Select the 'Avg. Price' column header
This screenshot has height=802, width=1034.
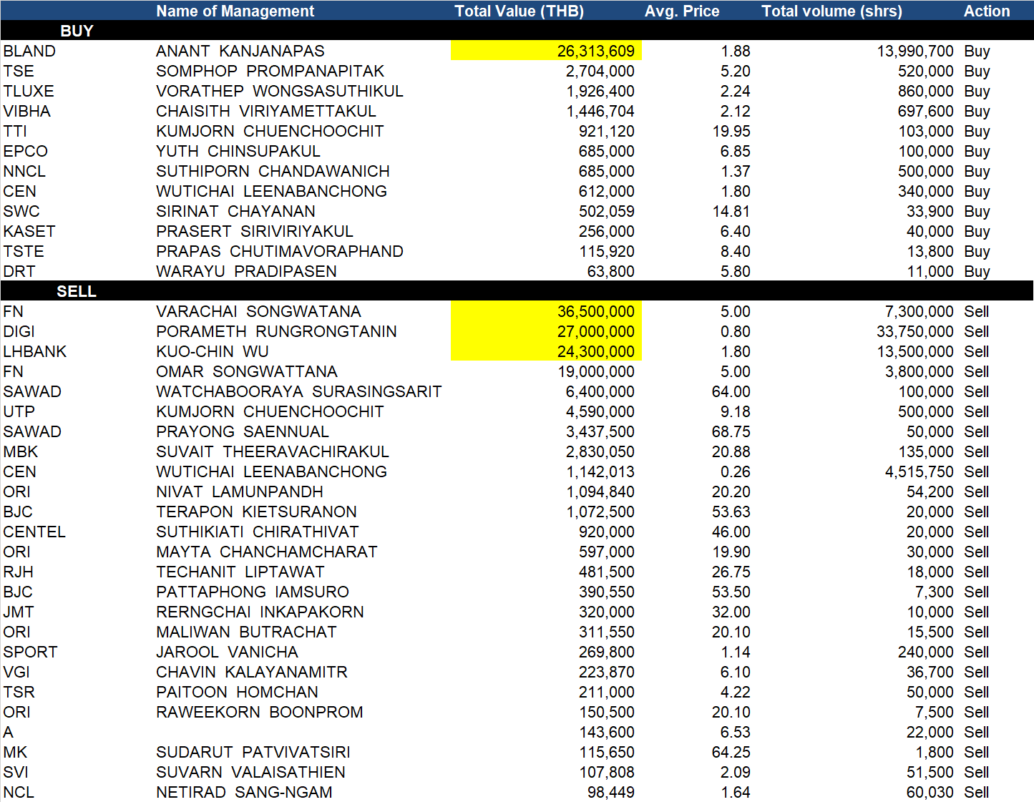pyautogui.click(x=682, y=11)
